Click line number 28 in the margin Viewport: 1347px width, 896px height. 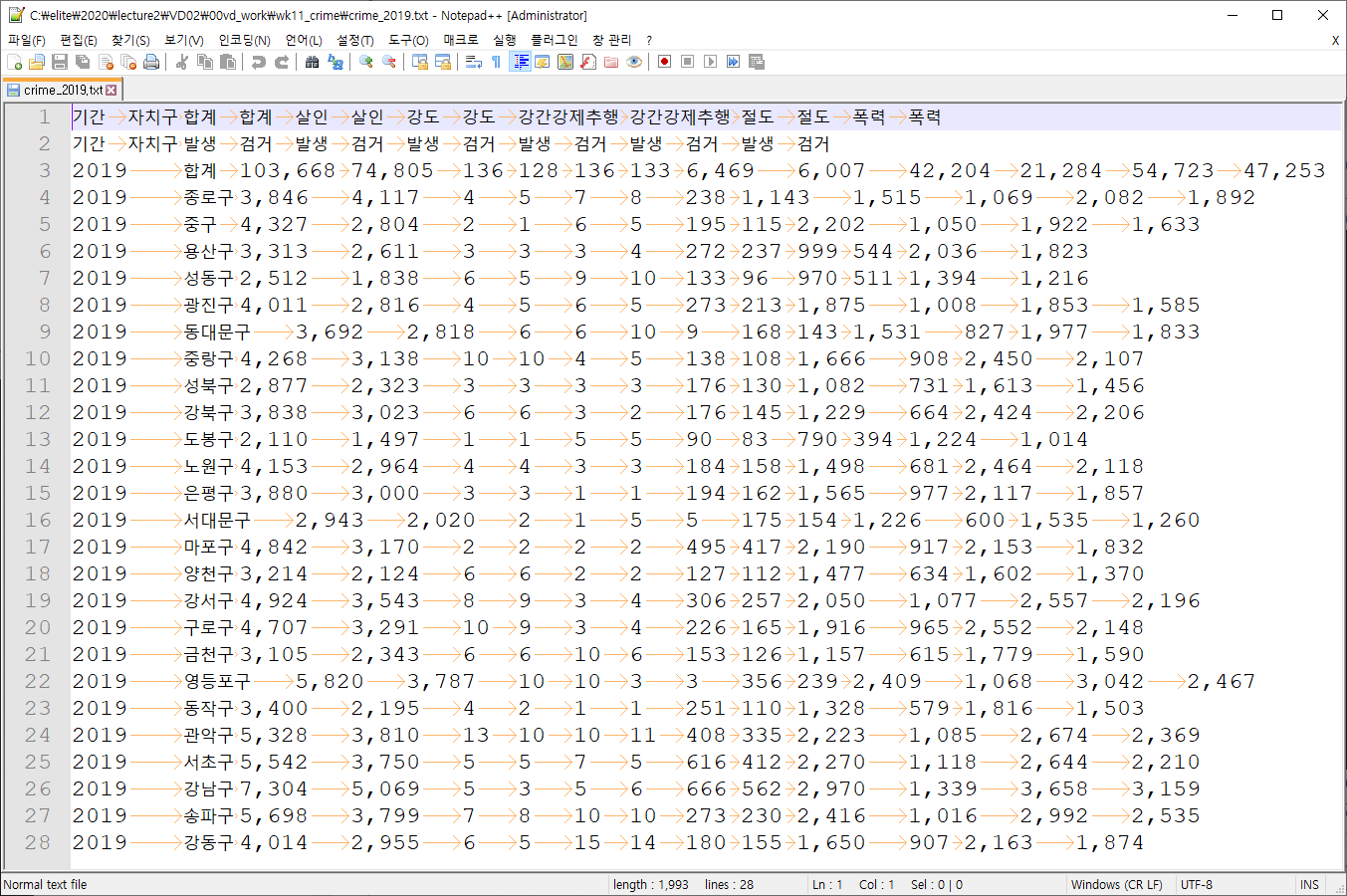38,842
